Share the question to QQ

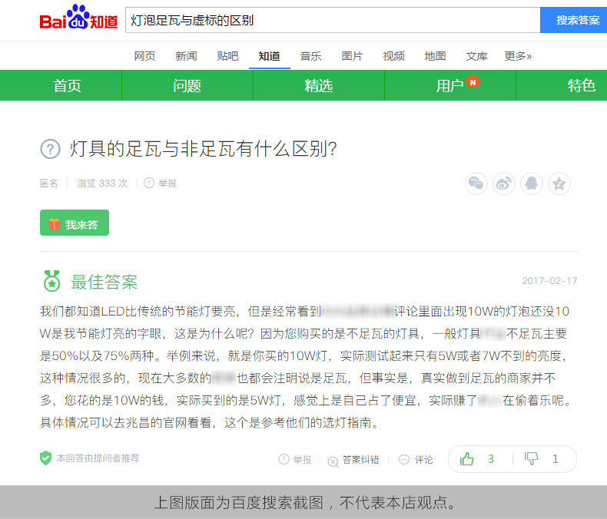tap(532, 183)
